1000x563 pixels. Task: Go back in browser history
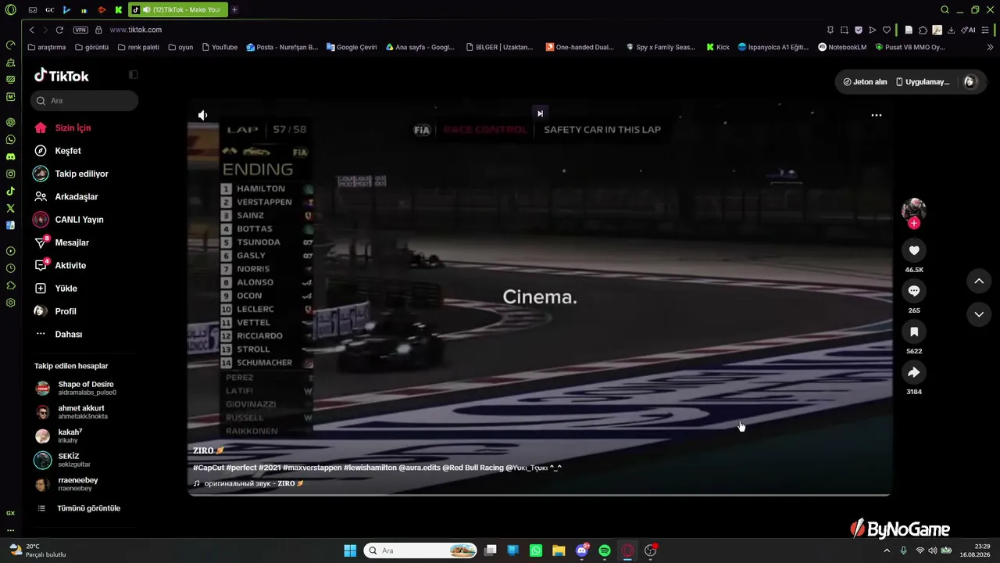click(31, 30)
